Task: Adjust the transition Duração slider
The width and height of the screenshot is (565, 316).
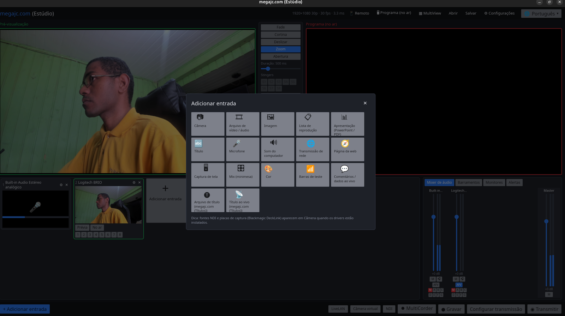Action: pyautogui.click(x=281, y=69)
